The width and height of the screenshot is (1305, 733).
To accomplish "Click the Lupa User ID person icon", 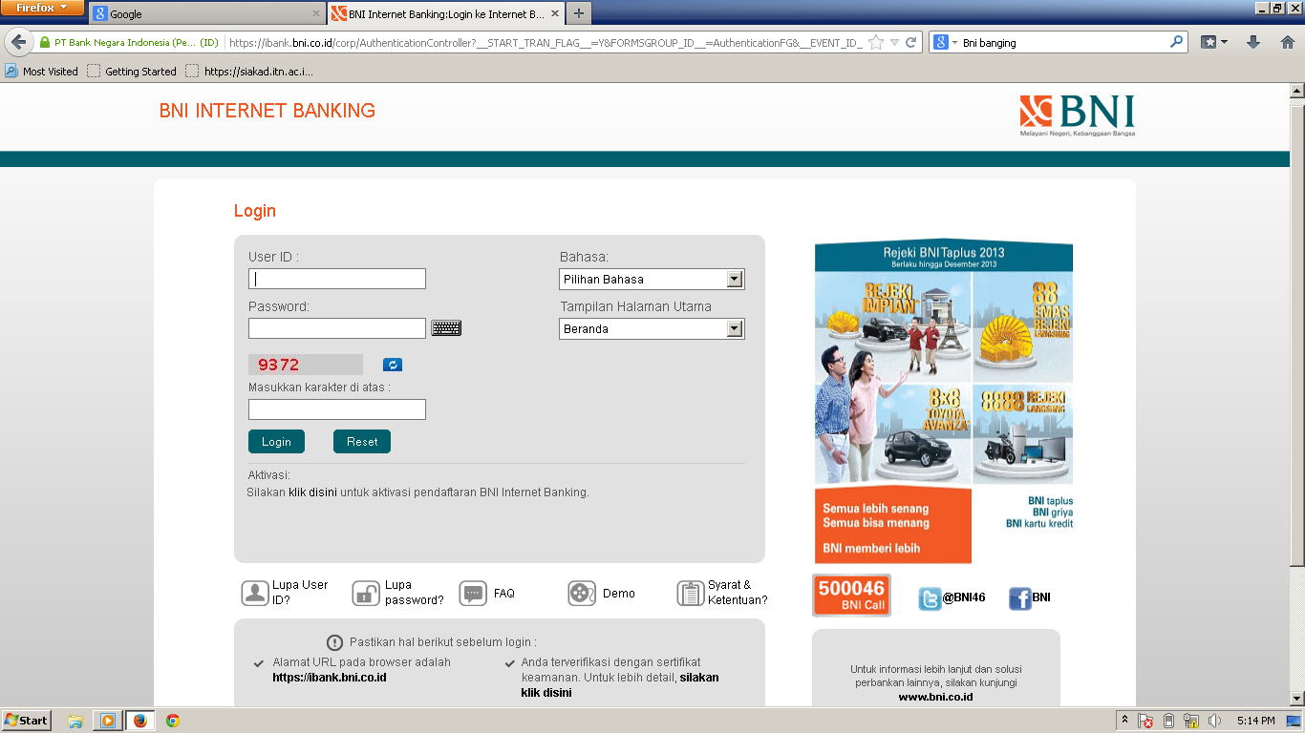I will coord(255,593).
